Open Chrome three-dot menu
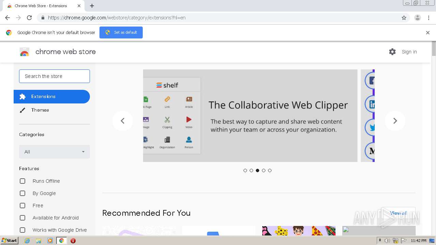This screenshot has width=436, height=245. point(429,18)
